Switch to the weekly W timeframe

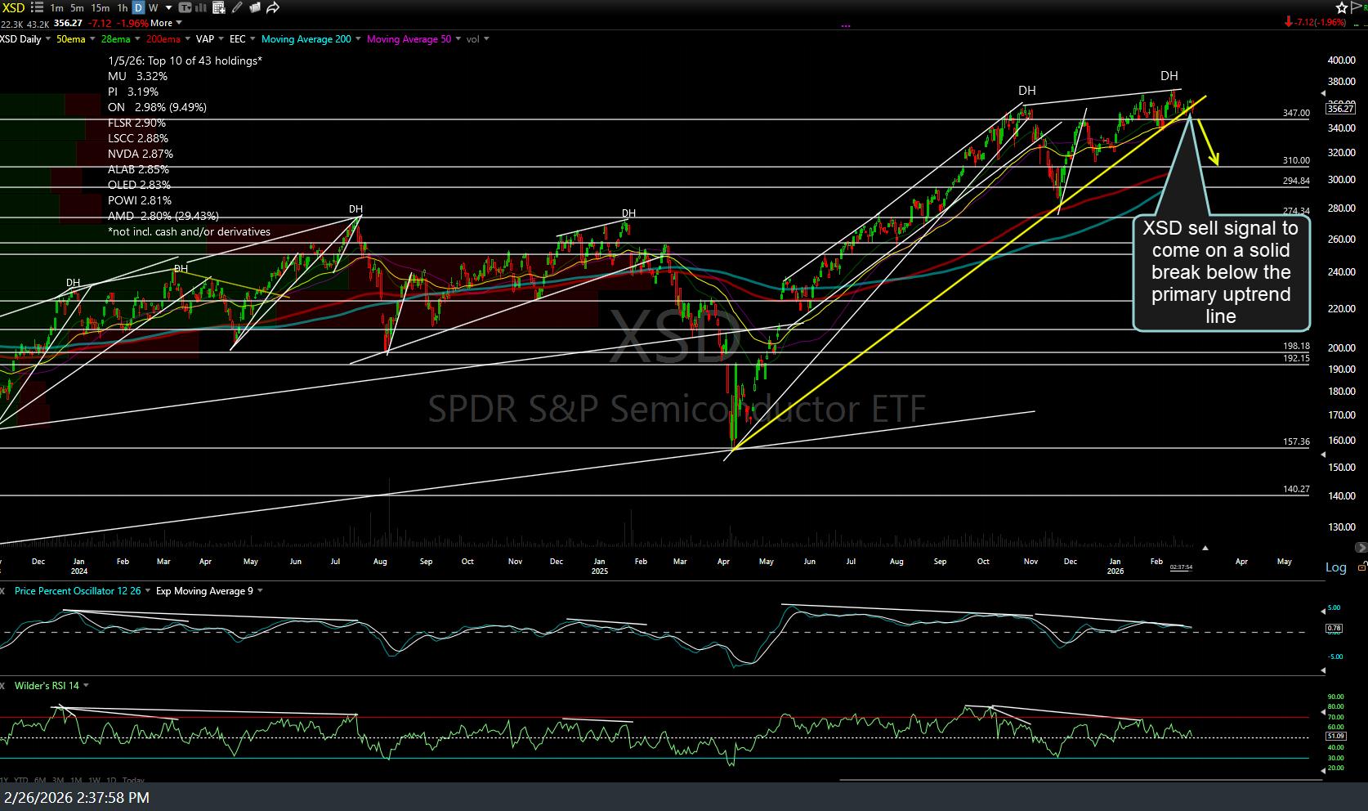pyautogui.click(x=154, y=7)
